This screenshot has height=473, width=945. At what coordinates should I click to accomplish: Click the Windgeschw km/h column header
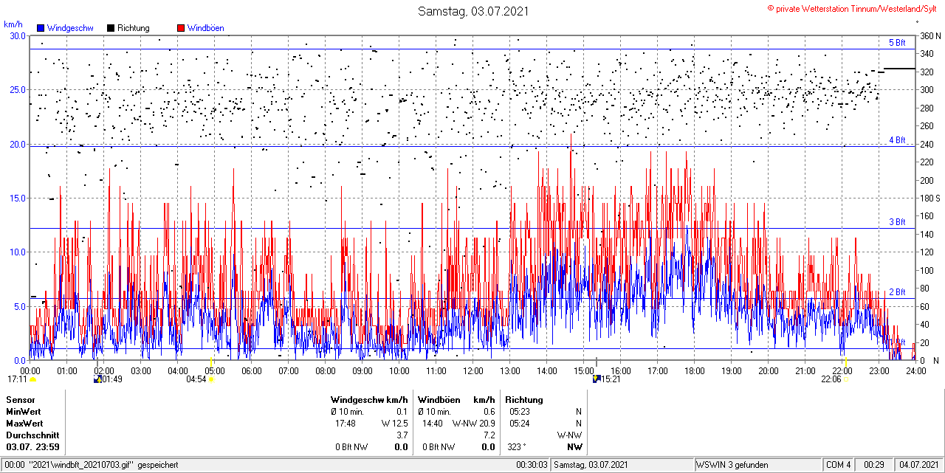[x=369, y=400]
